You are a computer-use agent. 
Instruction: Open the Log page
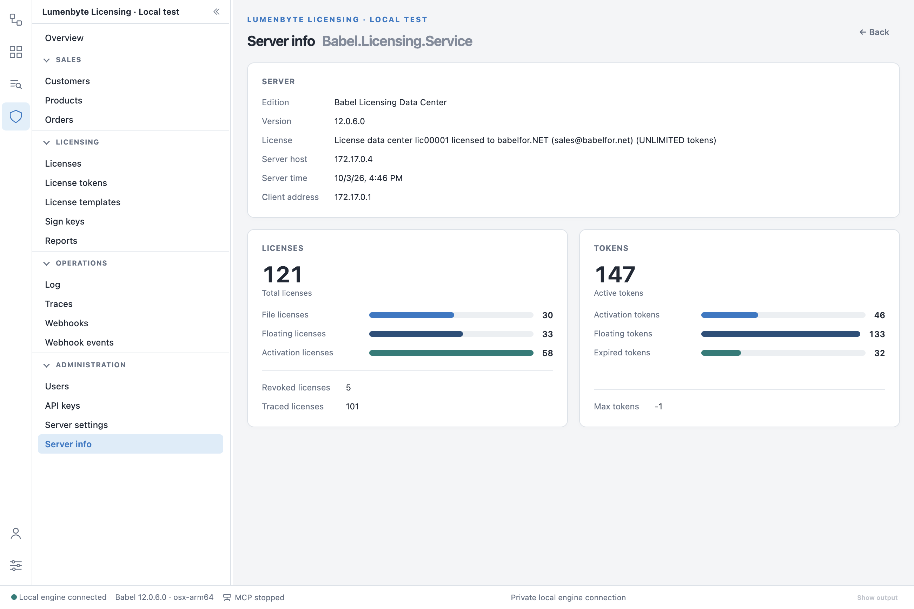click(x=131, y=285)
